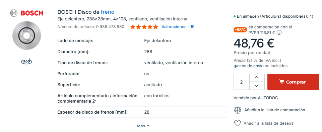Click the quantity input field
Screen dimensions: 322x132
(x=242, y=82)
